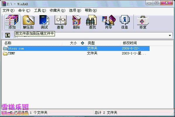This screenshot has height=117, width=175.
Task: Run the 测试 (Test) archive tool
Action: pyautogui.click(x=44, y=22)
